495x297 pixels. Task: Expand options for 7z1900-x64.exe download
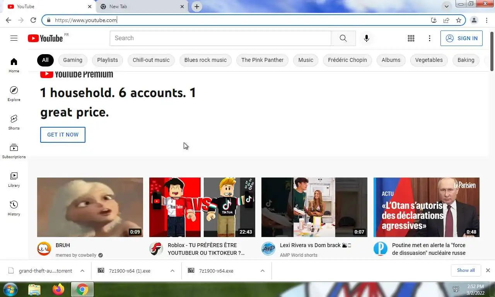(x=263, y=271)
